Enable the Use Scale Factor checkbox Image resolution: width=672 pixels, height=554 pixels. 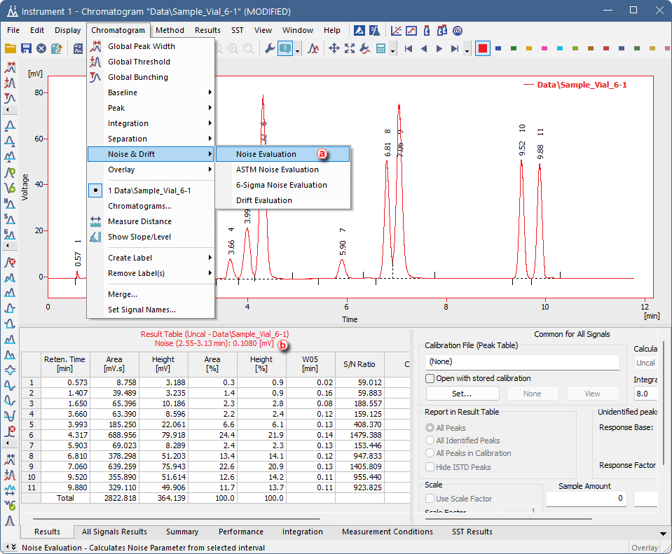pyautogui.click(x=430, y=498)
